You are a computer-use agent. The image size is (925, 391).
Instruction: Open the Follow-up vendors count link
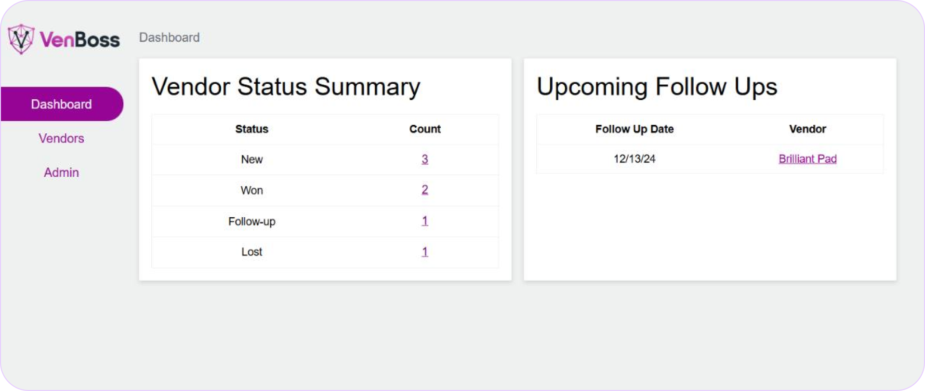424,221
